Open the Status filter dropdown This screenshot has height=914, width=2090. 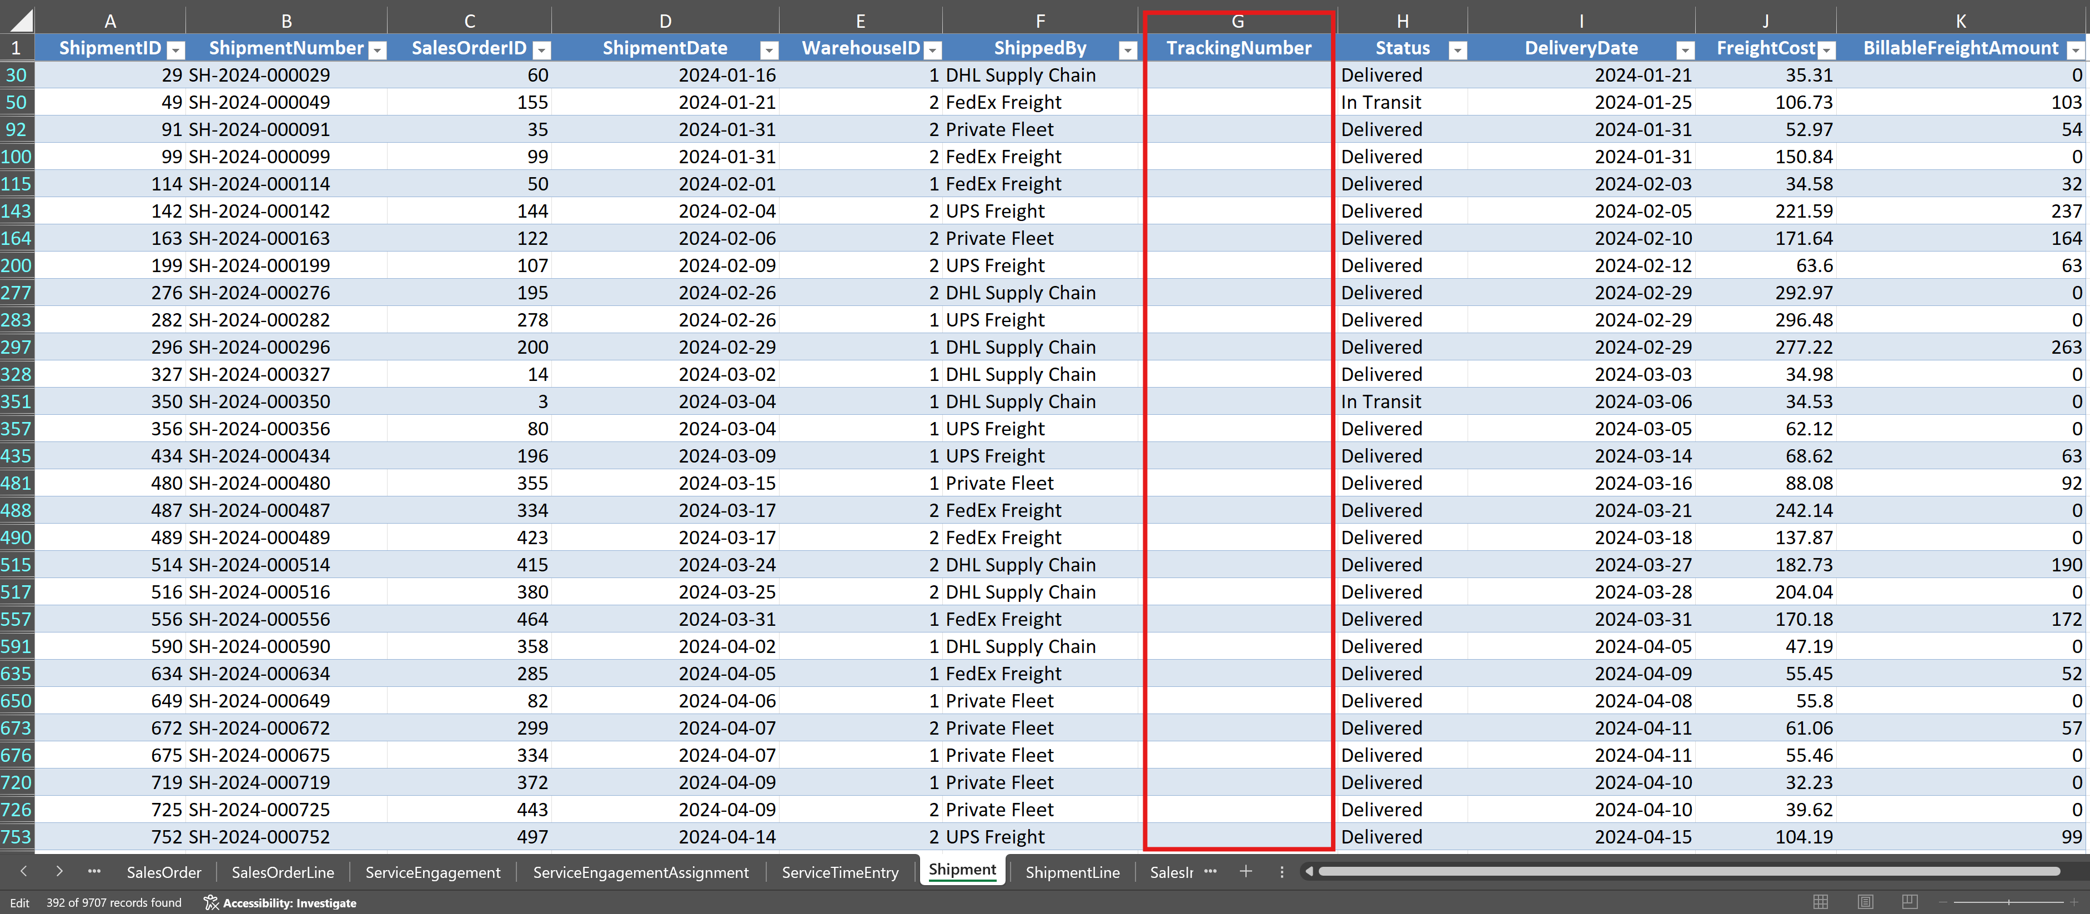tap(1457, 51)
